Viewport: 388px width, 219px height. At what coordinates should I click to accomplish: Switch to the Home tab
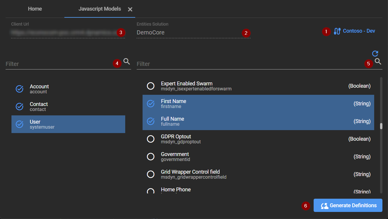pyautogui.click(x=35, y=9)
